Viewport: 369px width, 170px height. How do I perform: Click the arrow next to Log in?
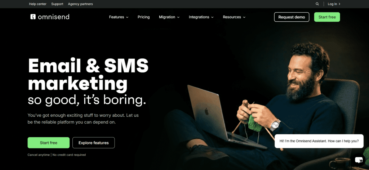[x=339, y=4]
